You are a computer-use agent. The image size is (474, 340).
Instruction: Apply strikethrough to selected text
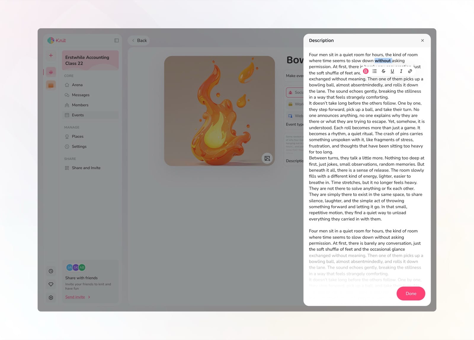pyautogui.click(x=383, y=71)
